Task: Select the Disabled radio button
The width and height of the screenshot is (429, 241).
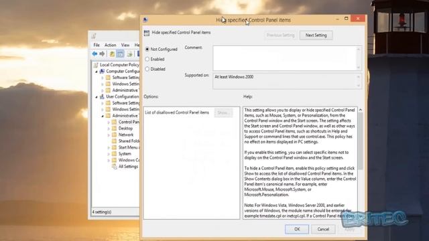Action: point(147,69)
